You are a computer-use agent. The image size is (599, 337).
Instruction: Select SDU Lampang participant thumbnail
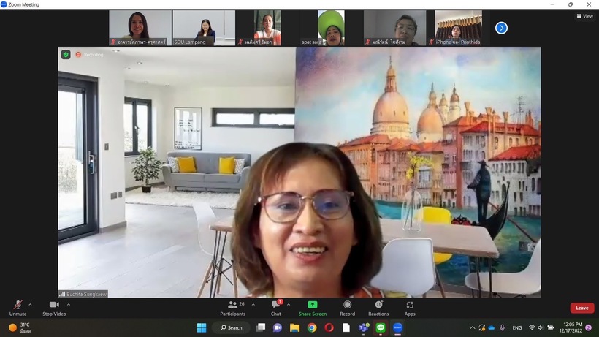[204, 28]
